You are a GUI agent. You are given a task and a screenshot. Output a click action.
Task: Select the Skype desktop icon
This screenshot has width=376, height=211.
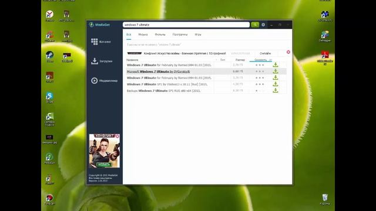coord(49,97)
